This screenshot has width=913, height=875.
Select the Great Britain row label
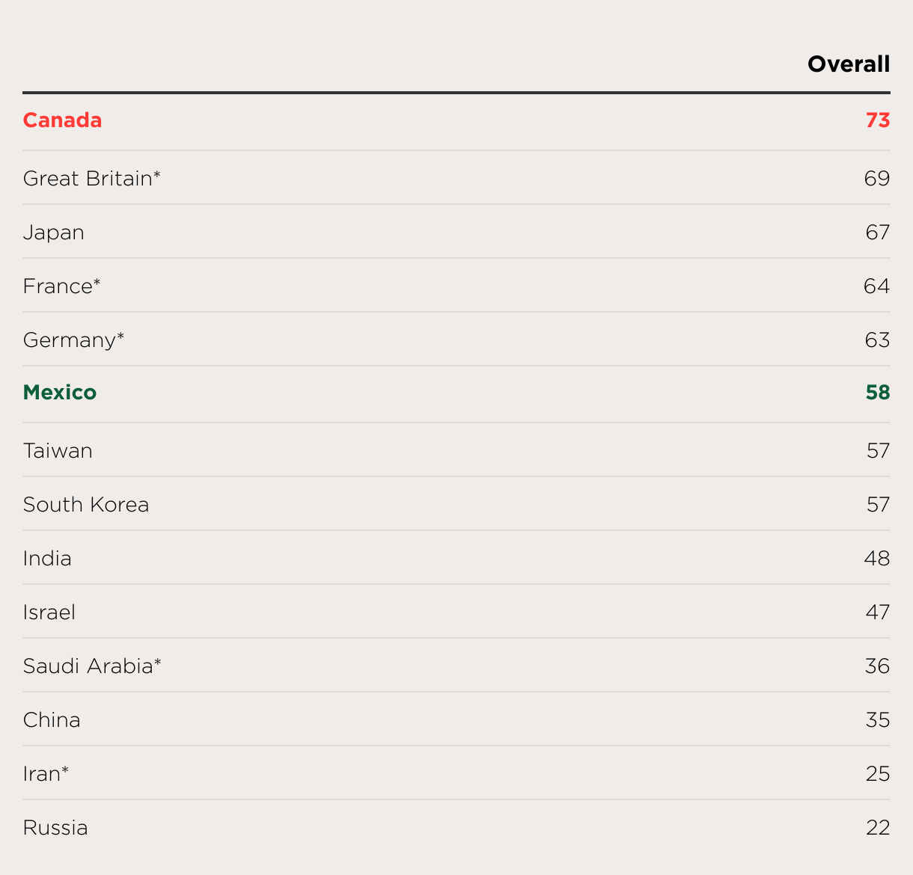[91, 179]
